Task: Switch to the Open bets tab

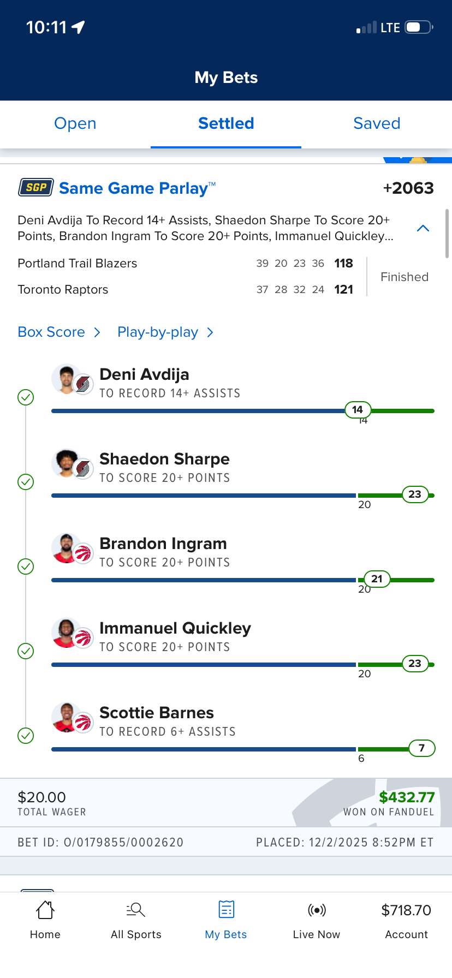Action: coord(75,123)
